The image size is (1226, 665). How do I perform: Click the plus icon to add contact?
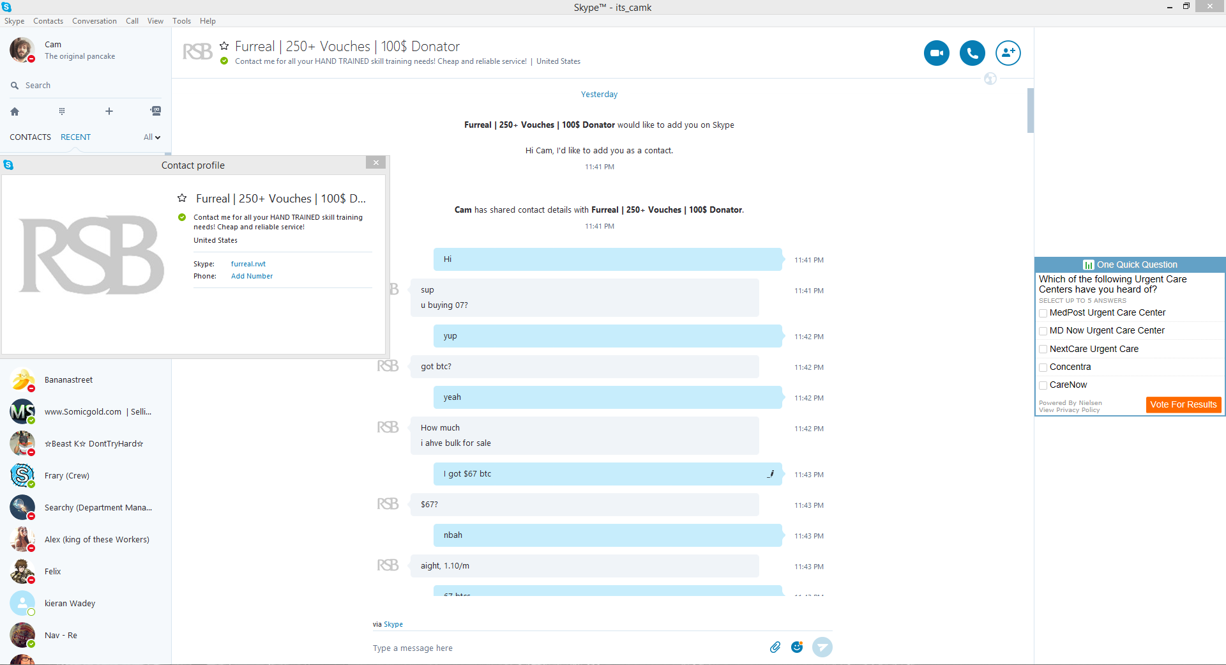click(109, 111)
